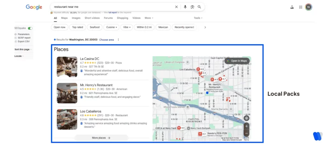Click Mr. Henry's Restaurant photo thumbnail
327x144 pixels.
pyautogui.click(x=67, y=93)
